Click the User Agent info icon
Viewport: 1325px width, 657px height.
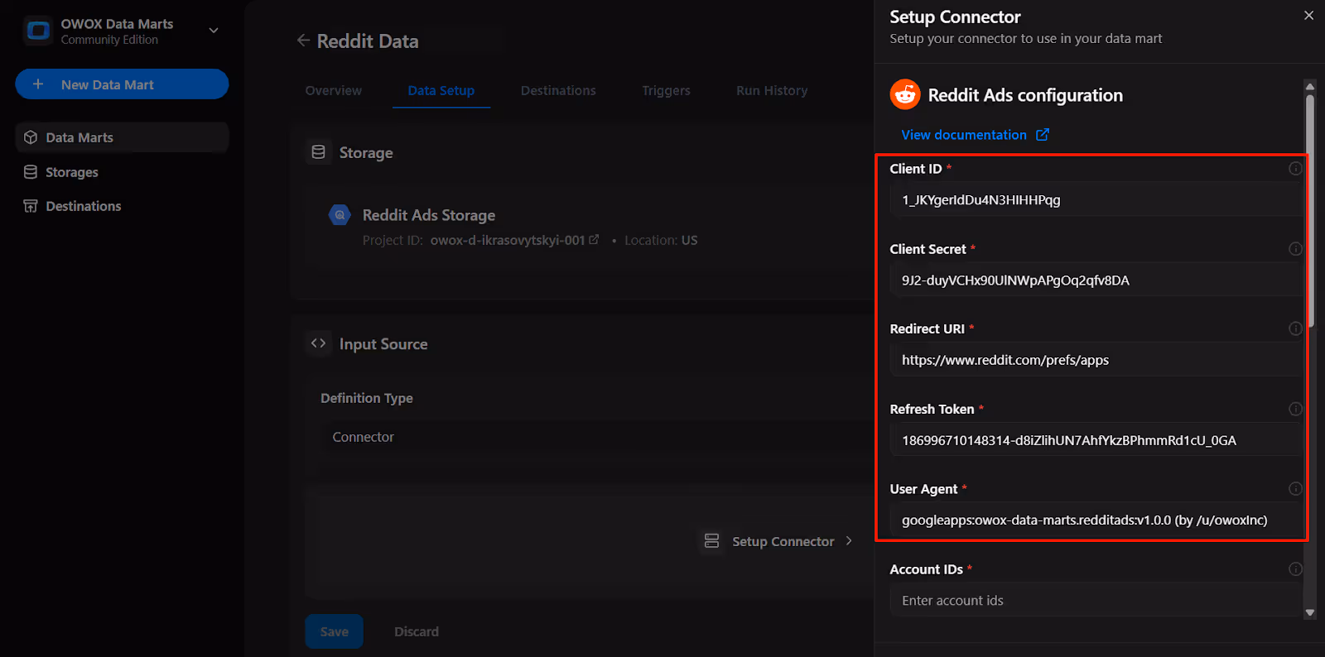pyautogui.click(x=1295, y=489)
